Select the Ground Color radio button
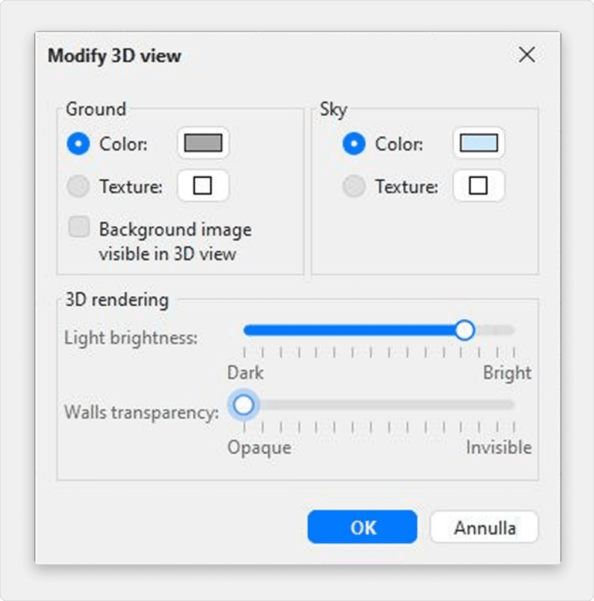Viewport: 594px width, 601px height. pyautogui.click(x=78, y=144)
